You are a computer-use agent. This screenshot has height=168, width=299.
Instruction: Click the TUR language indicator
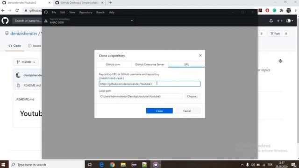(270, 165)
